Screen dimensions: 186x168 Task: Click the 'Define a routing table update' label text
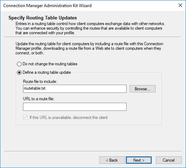click(47, 72)
